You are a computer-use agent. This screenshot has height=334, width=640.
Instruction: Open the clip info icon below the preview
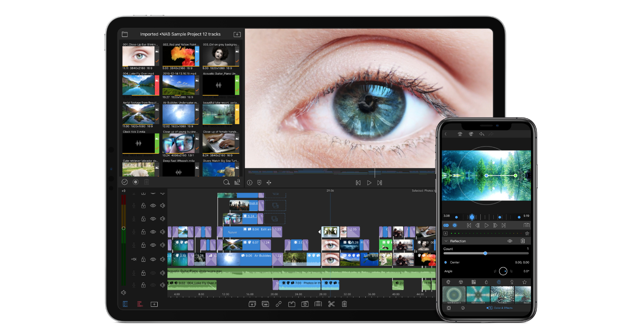pyautogui.click(x=249, y=183)
